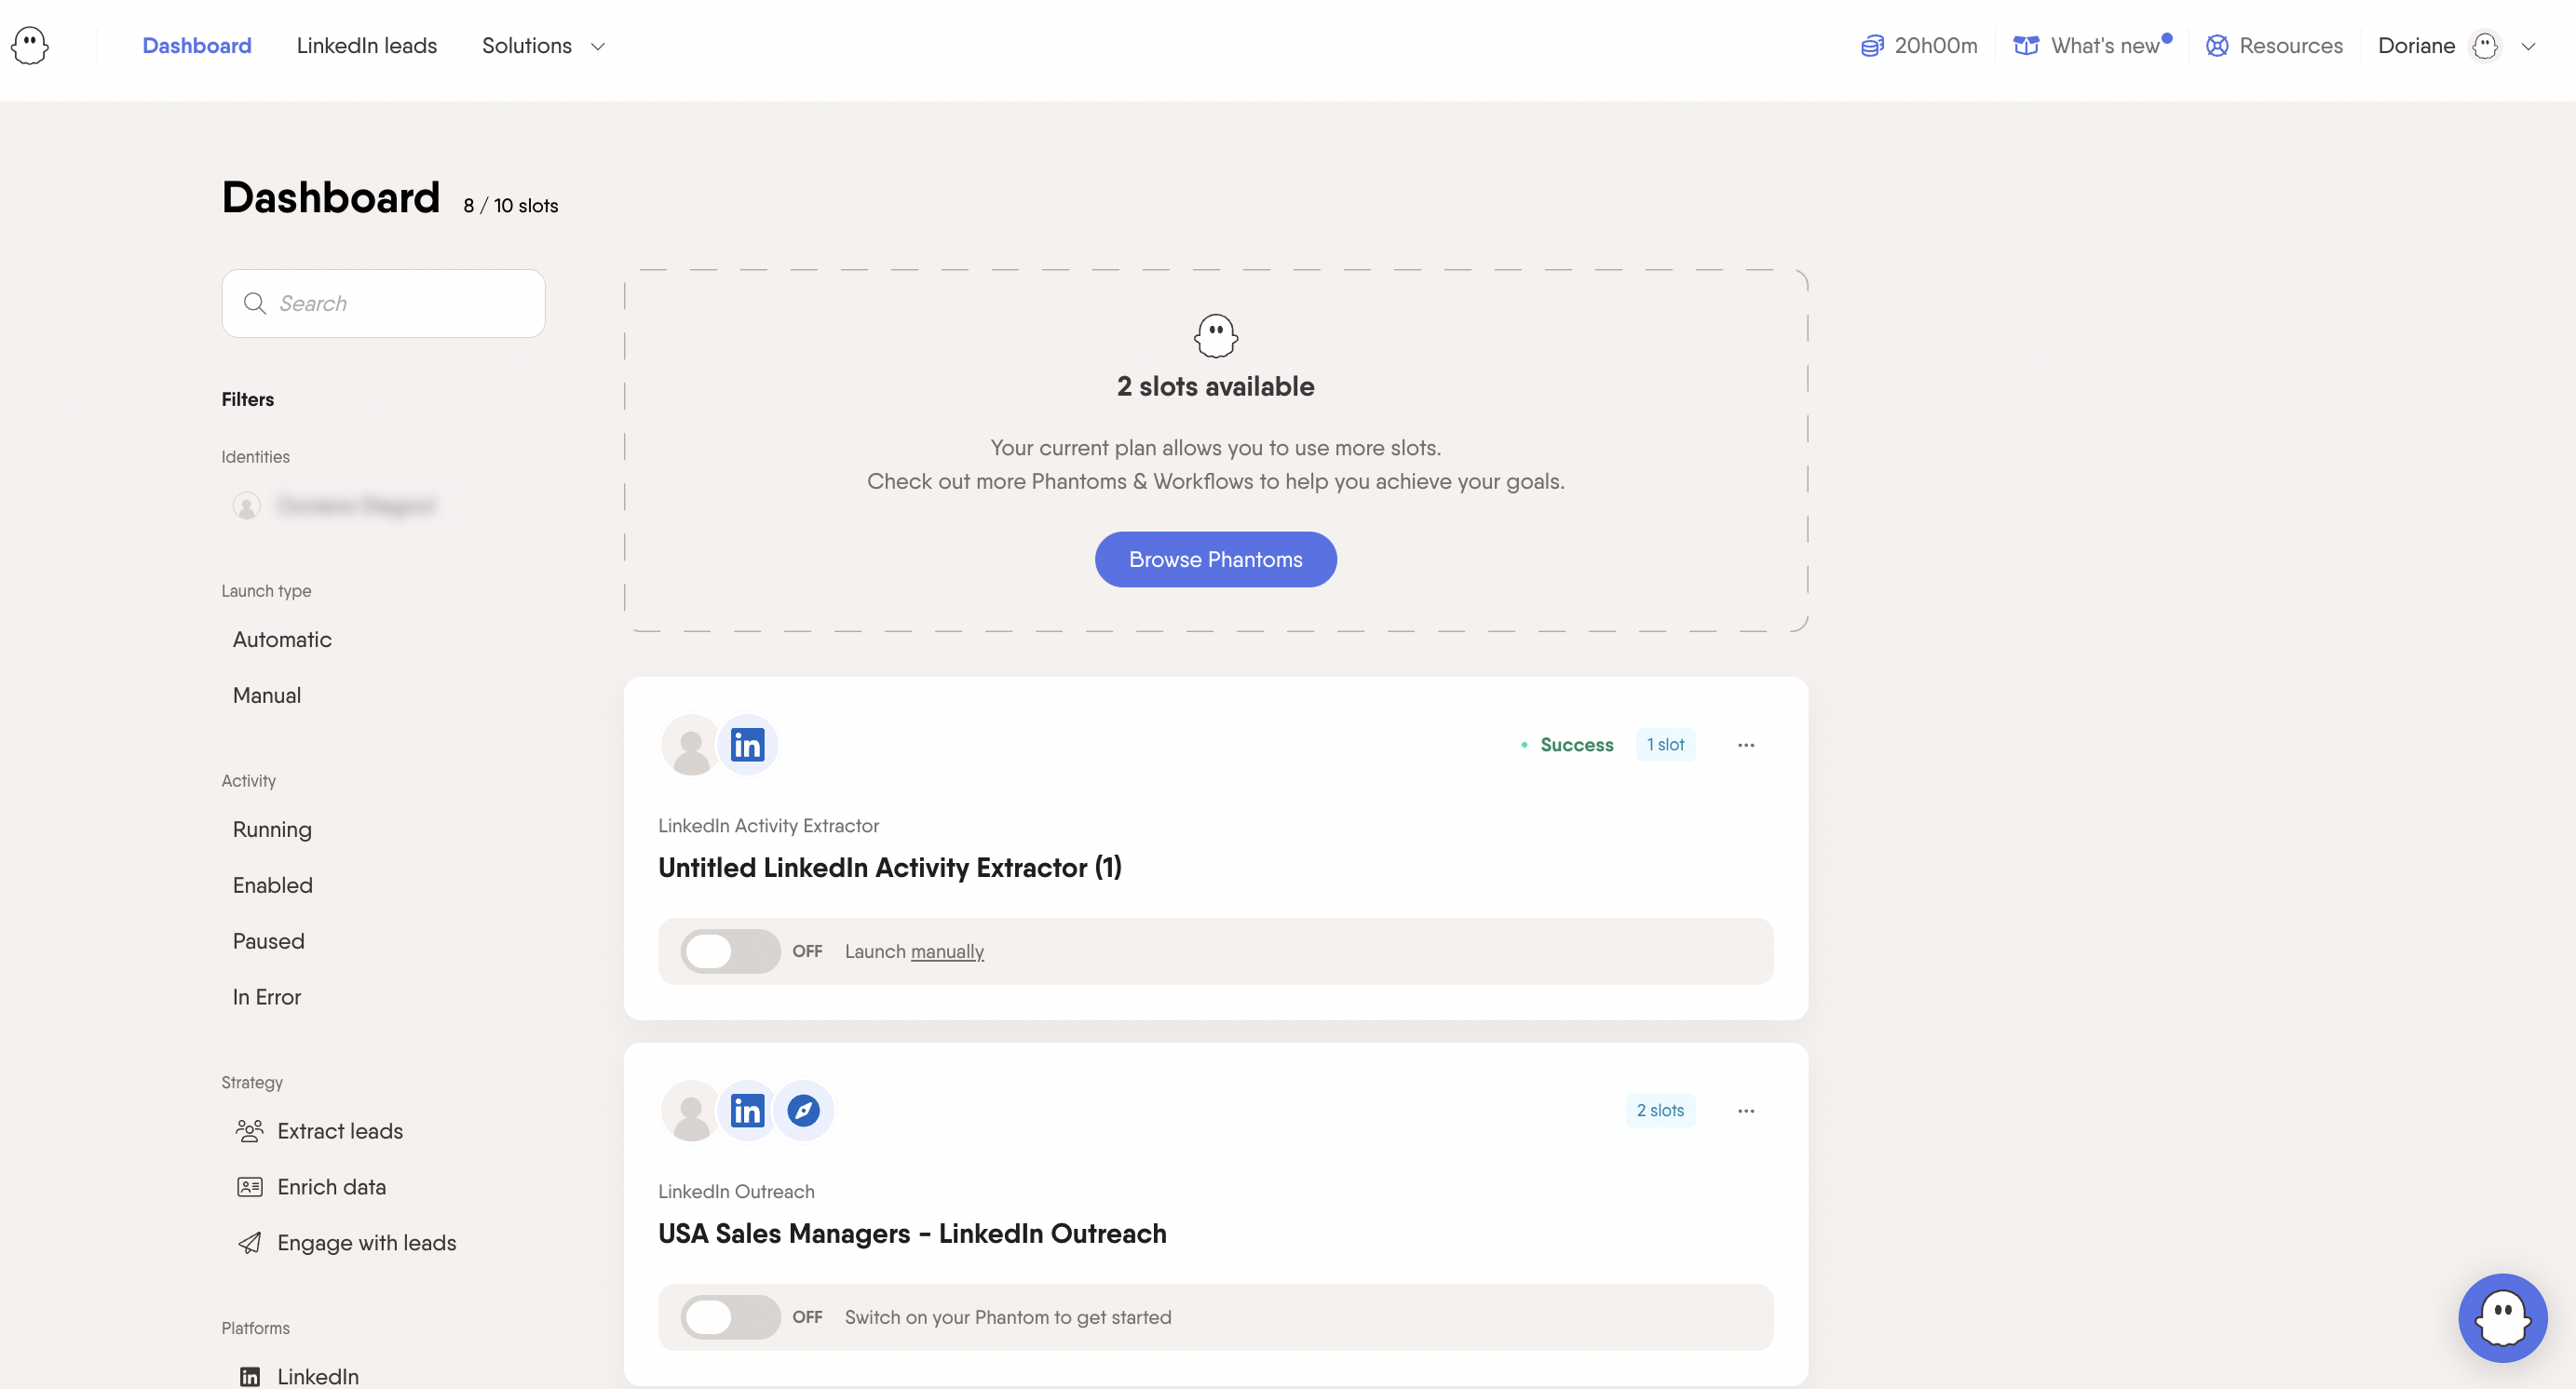Filter by Extract leads strategy
Image resolution: width=2576 pixels, height=1389 pixels.
[x=339, y=1131]
